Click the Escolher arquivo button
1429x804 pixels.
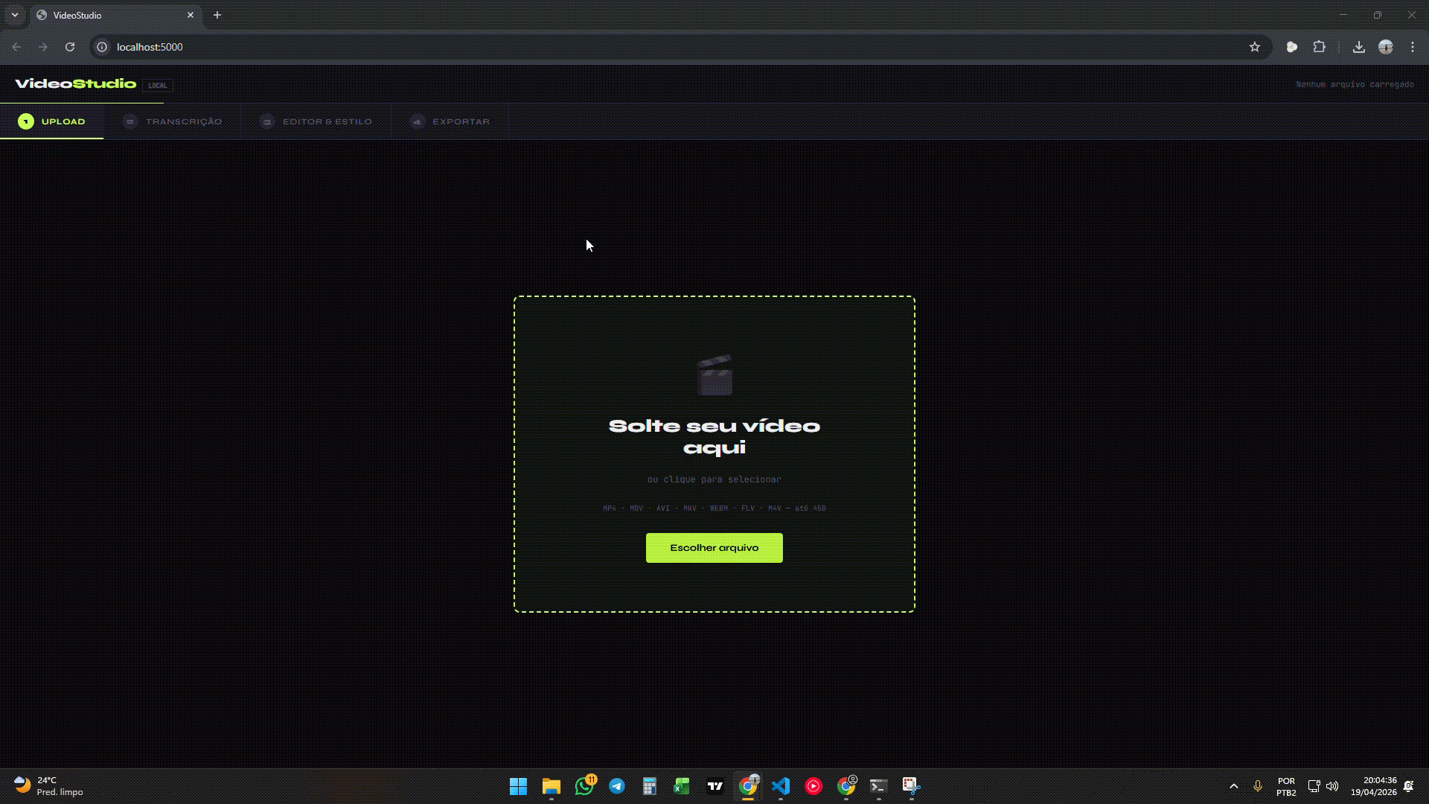pyautogui.click(x=714, y=548)
